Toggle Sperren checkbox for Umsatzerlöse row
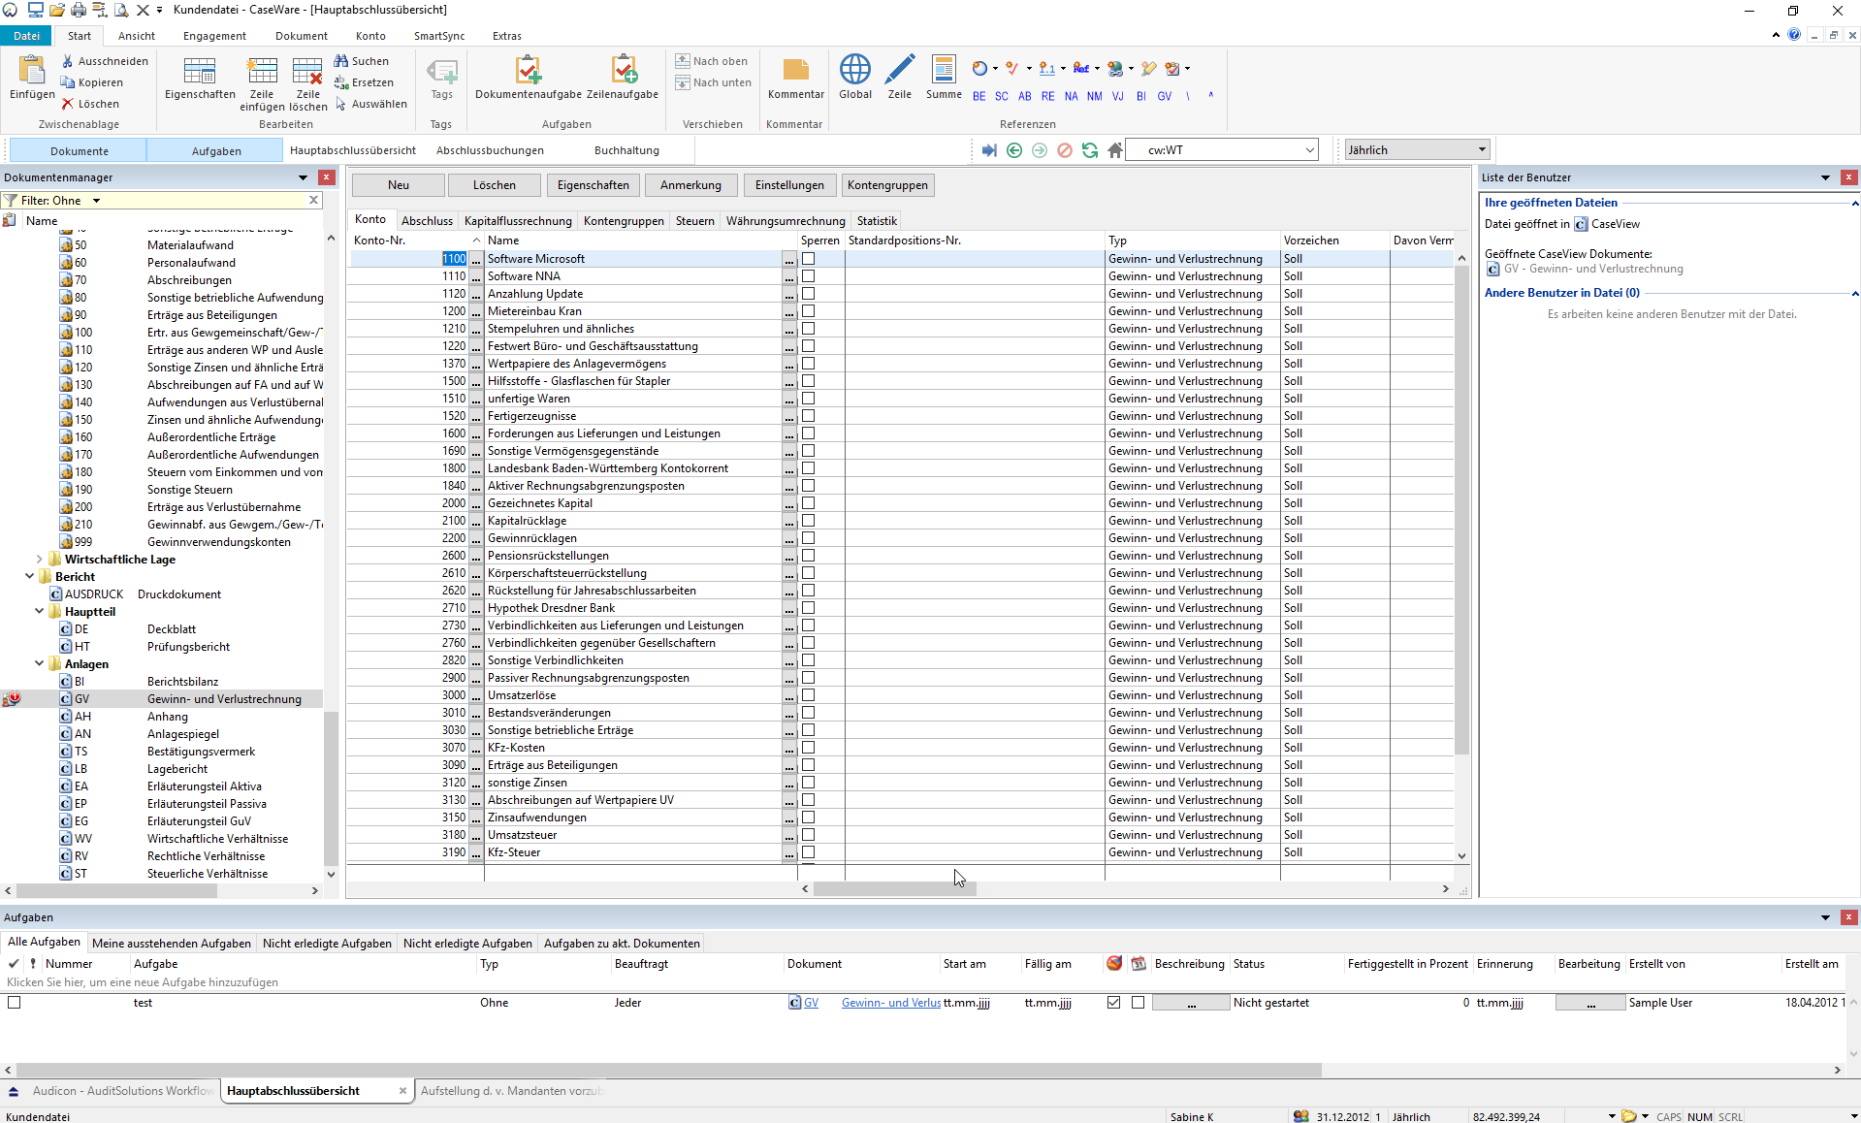Viewport: 1861px width, 1123px height. coord(809,695)
